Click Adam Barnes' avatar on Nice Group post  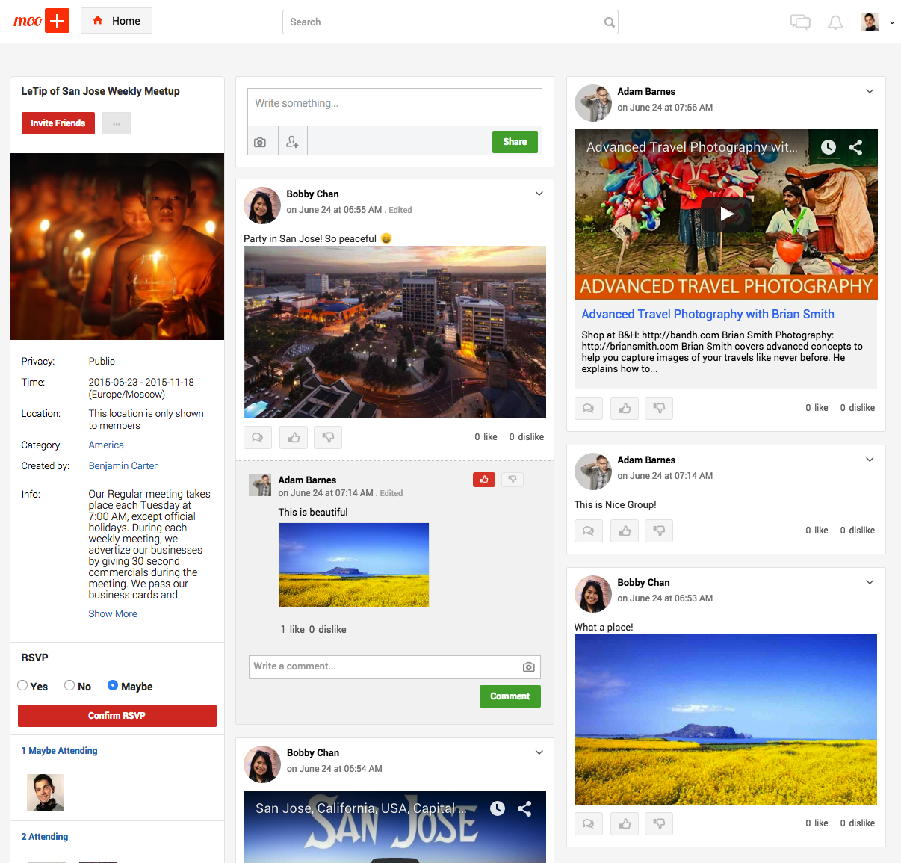tap(593, 471)
